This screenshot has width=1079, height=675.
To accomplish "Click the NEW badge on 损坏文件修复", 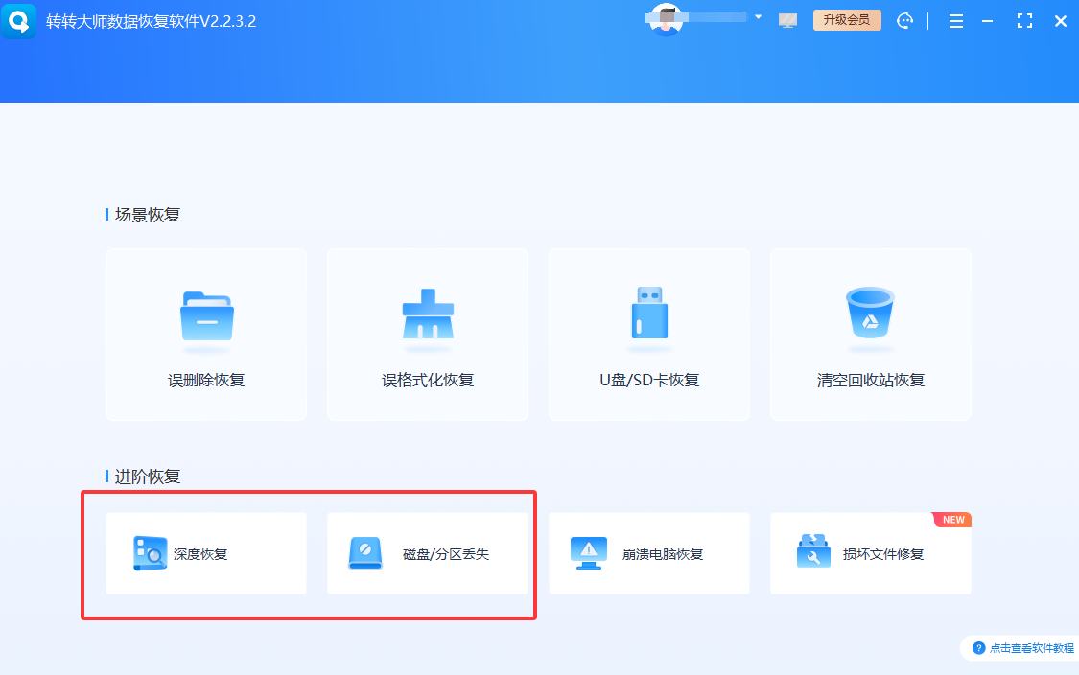I will coord(952,520).
